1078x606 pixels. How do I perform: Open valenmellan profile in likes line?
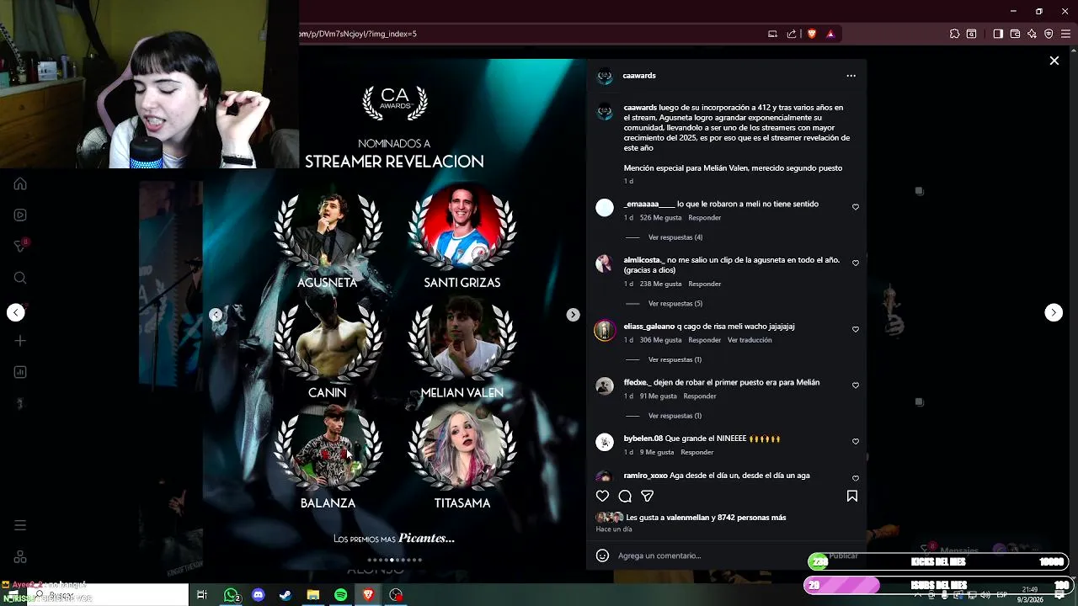click(689, 518)
